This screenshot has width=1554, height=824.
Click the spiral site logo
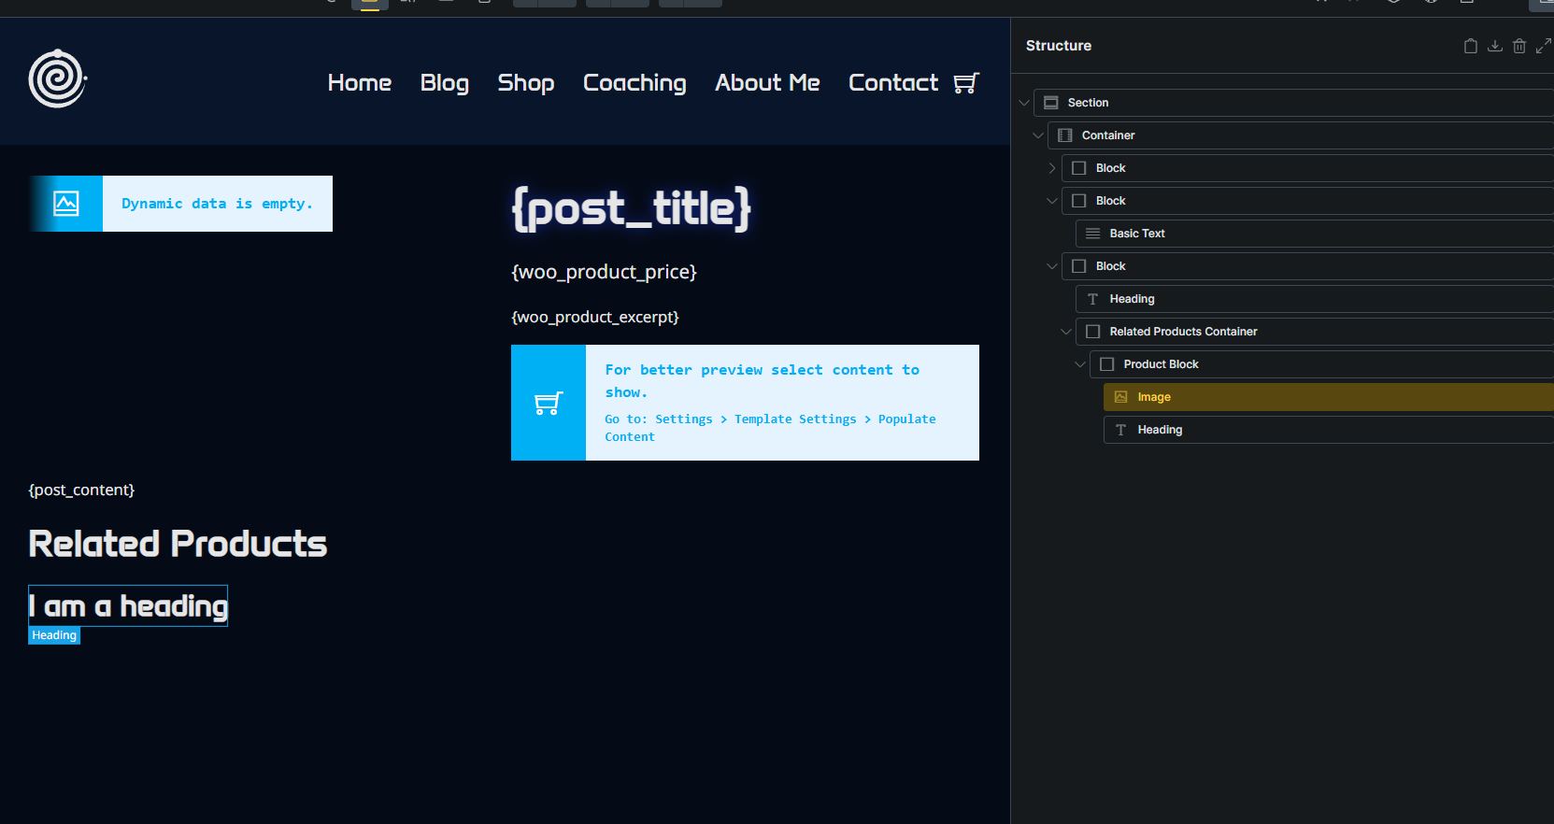57,78
